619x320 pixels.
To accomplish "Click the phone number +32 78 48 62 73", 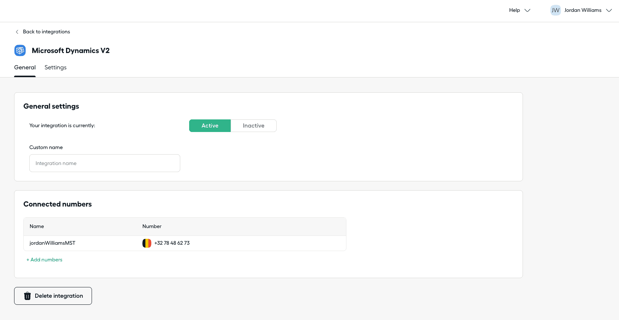I will (x=172, y=243).
